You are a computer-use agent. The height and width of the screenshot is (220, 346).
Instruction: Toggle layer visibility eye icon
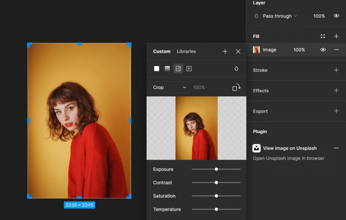pos(336,16)
